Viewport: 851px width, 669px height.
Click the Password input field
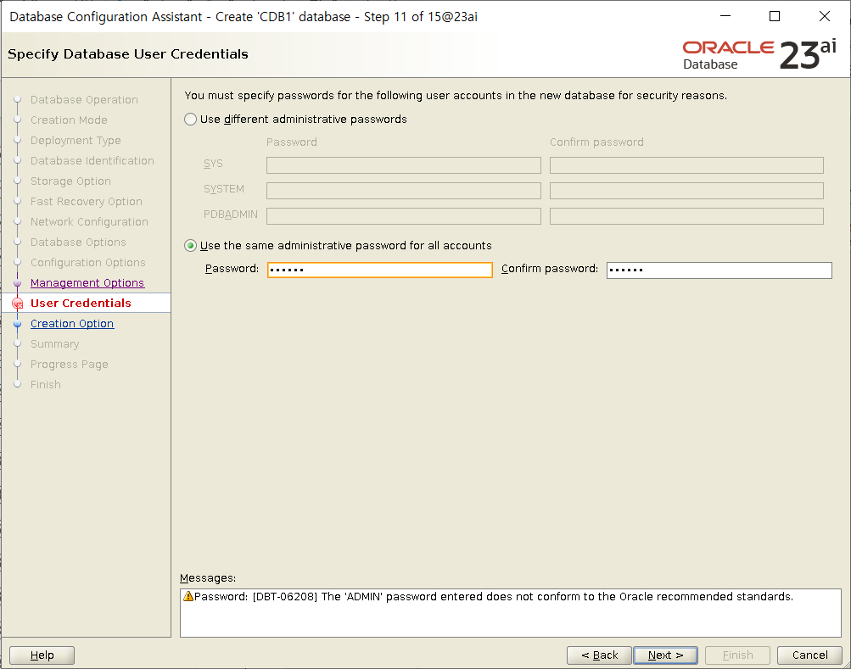coord(380,270)
